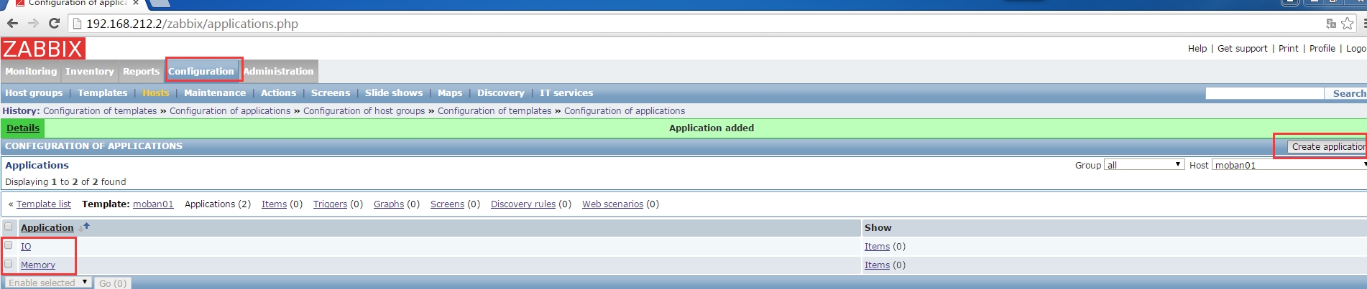This screenshot has width=1367, height=289.
Task: Click the bookmark star icon
Action: 1347,24
